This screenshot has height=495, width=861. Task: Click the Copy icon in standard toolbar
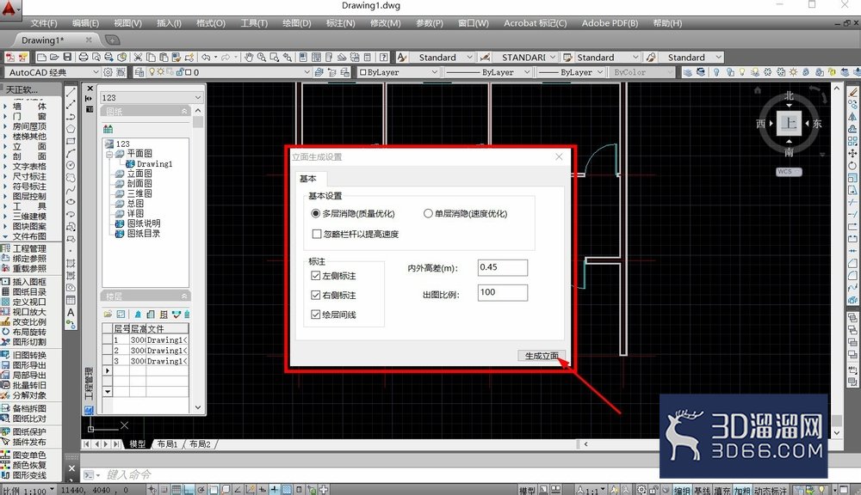pyautogui.click(x=151, y=57)
